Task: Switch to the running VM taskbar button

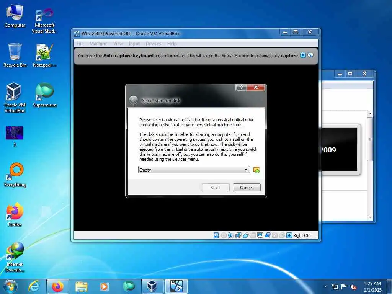Action: click(x=176, y=286)
